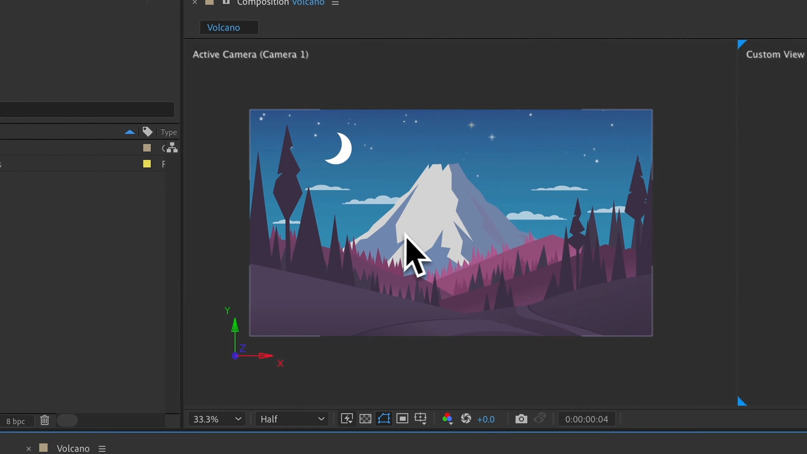Image resolution: width=807 pixels, height=454 pixels.
Task: Click the Region of Interest icon
Action: click(x=402, y=419)
